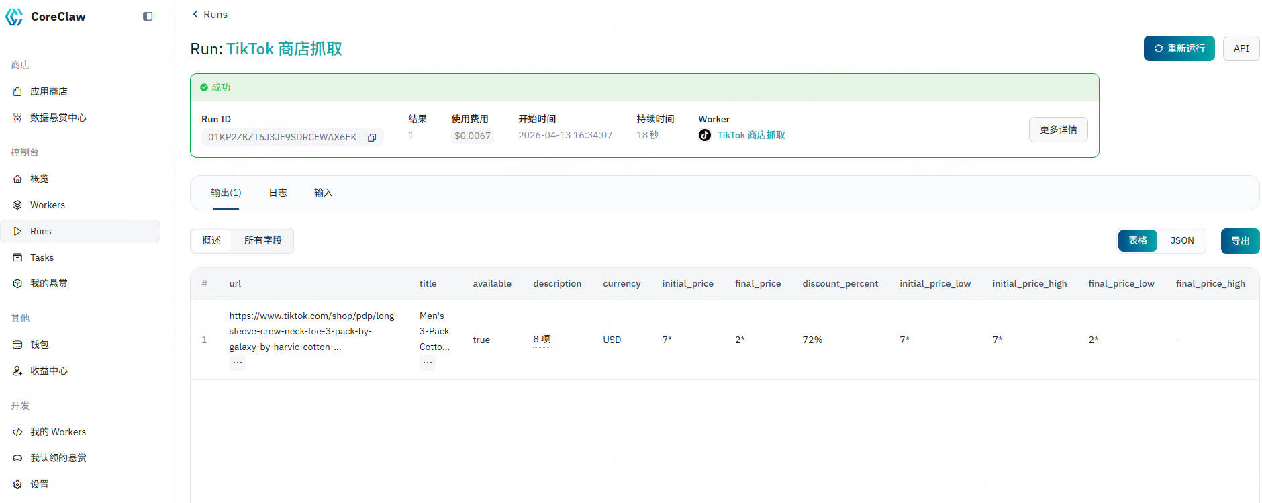Open 设置 settings in the sidebar
This screenshot has width=1262, height=503.
click(x=39, y=484)
